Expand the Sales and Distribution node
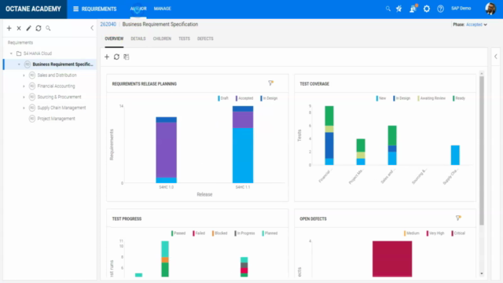503x283 pixels. [x=24, y=75]
